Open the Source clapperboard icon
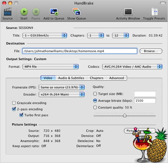168x163 pixels. tap(8, 12)
